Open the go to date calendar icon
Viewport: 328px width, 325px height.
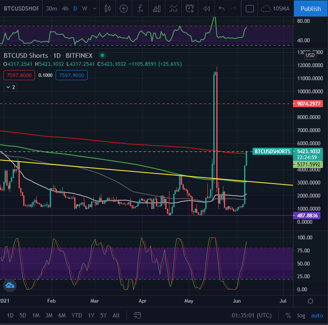point(137,315)
